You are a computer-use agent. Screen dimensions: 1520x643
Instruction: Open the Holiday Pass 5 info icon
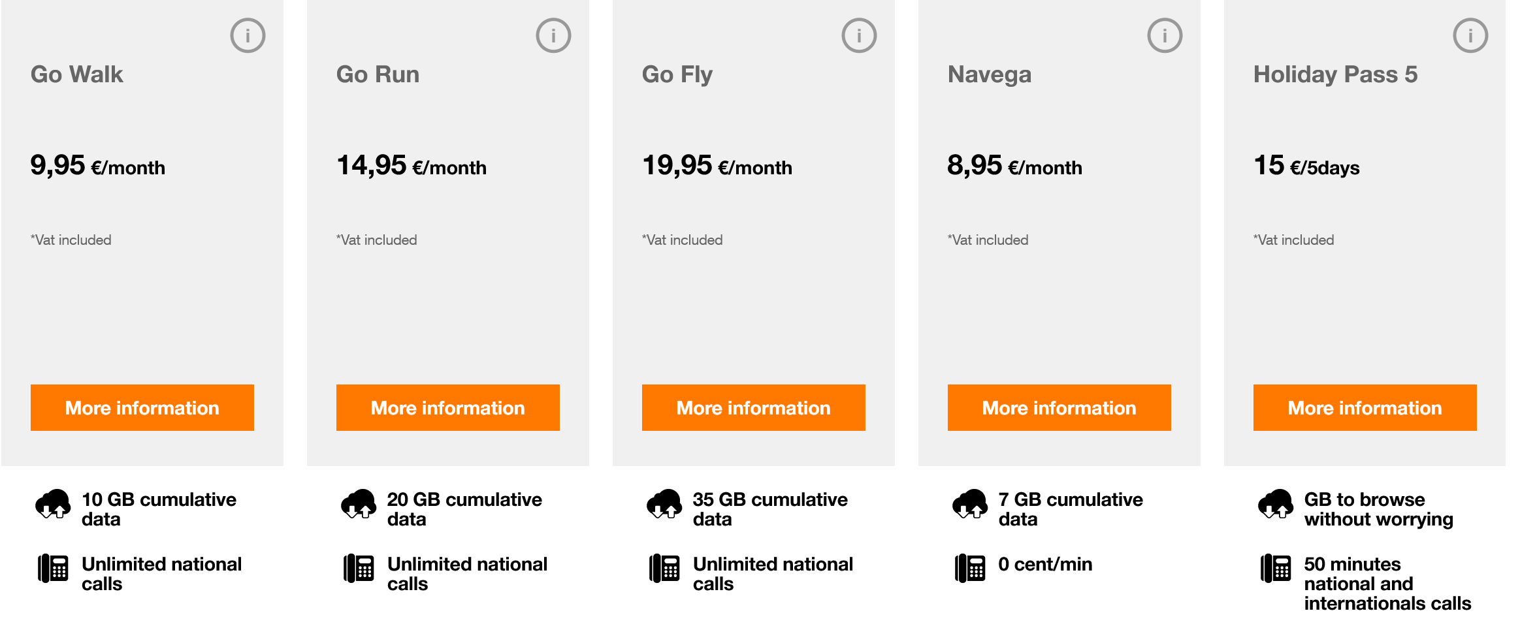pos(1470,35)
